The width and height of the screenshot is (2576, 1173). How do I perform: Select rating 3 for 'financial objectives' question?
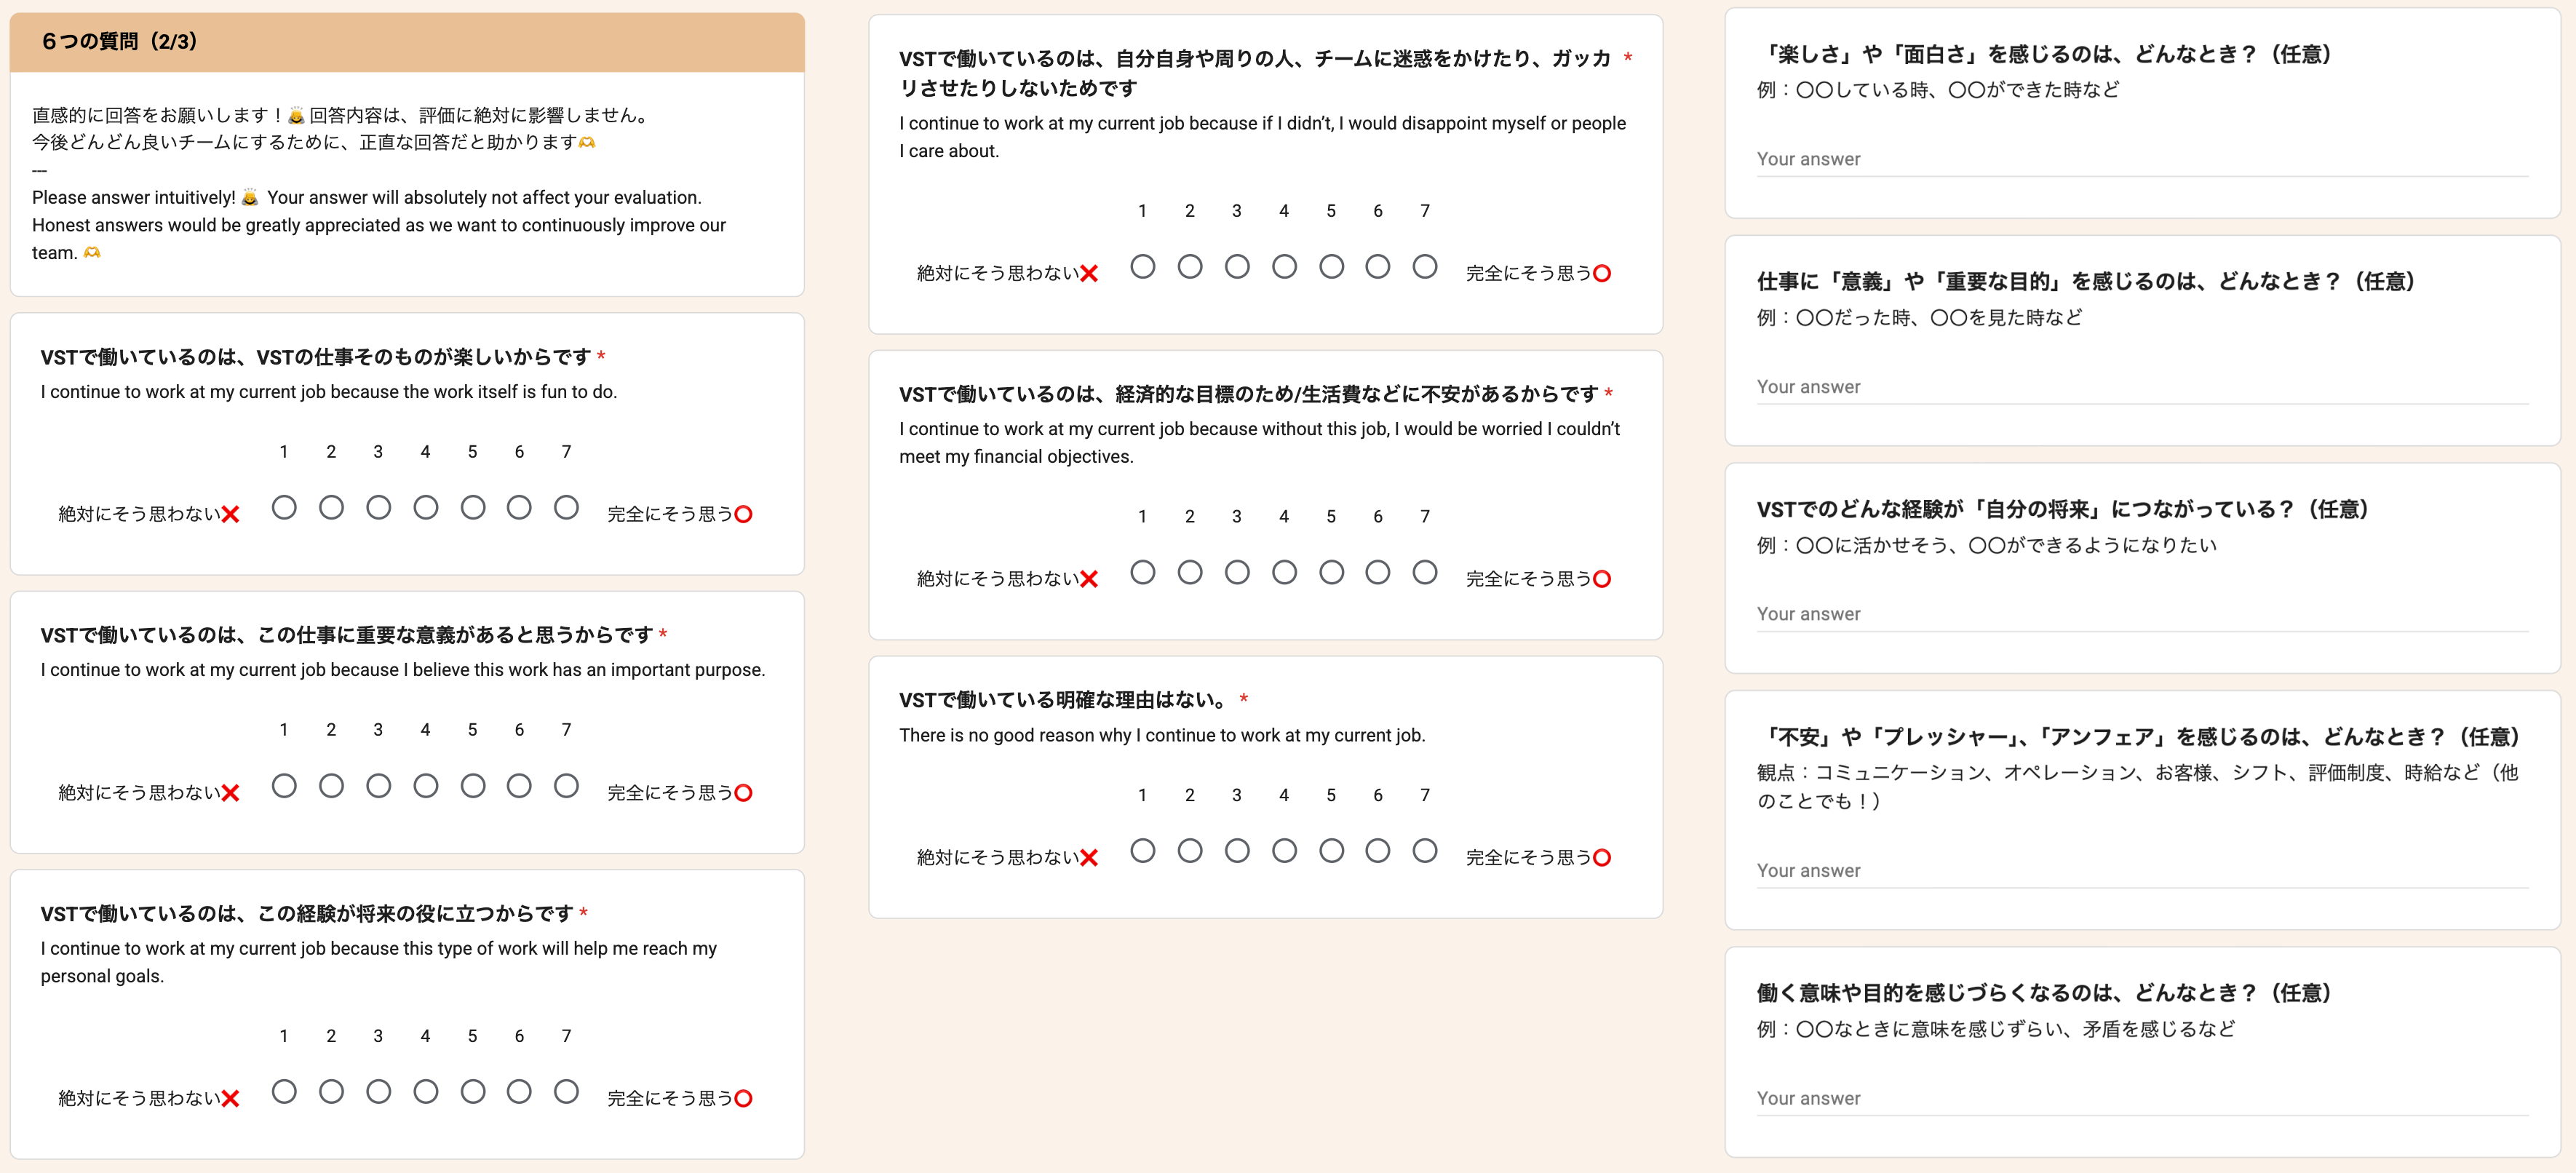pos(1237,572)
